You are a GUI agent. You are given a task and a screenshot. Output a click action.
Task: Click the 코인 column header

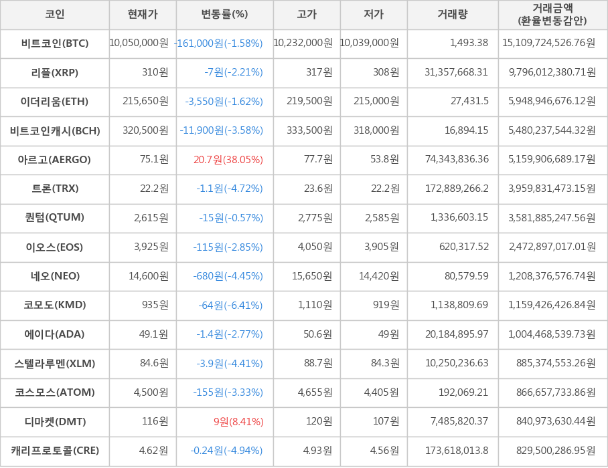coord(55,15)
